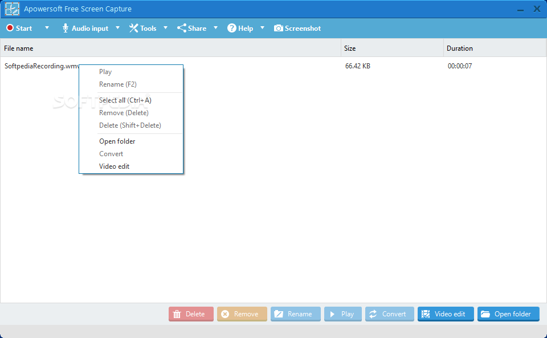Click the Help label in toolbar
The width and height of the screenshot is (547, 338).
click(x=246, y=28)
